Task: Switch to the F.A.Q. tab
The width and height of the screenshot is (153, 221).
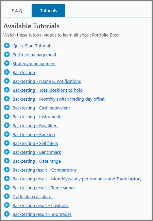Action: [x=18, y=11]
